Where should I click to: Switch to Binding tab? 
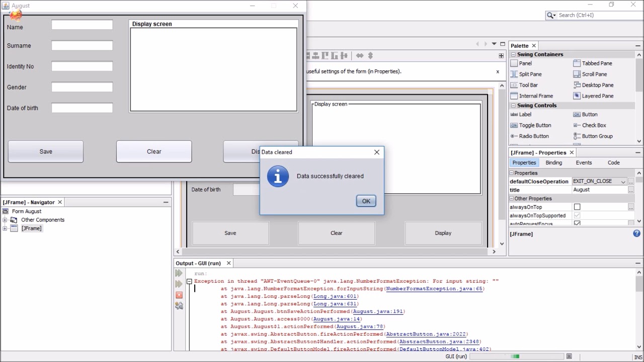553,163
